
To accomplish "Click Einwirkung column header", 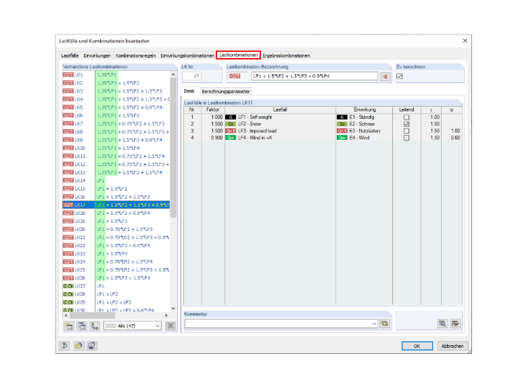I will click(364, 109).
